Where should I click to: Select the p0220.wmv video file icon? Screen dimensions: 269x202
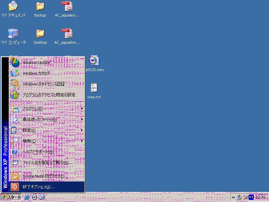coord(94,63)
